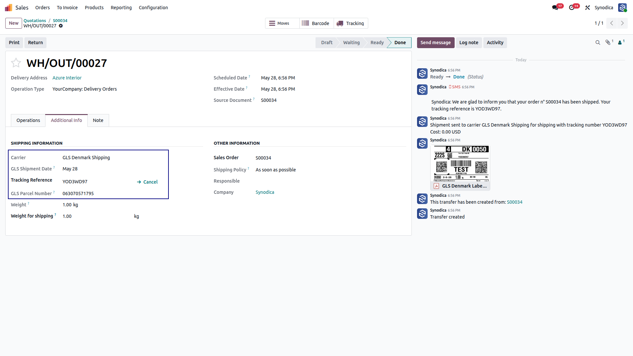
Task: Click the Scheduled Date help question mark
Action: (x=249, y=76)
